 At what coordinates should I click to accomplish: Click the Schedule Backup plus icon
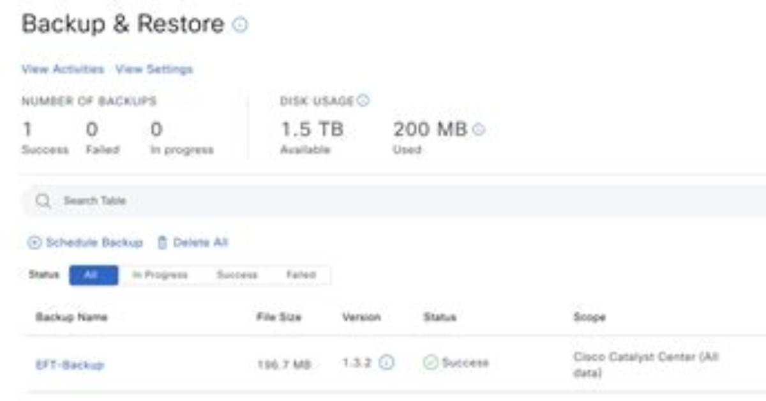33,243
